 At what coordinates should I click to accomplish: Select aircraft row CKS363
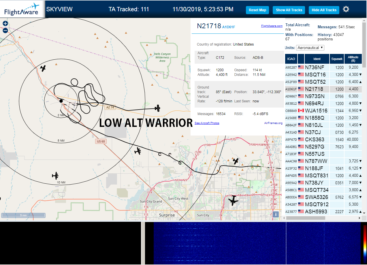pyautogui.click(x=323, y=139)
